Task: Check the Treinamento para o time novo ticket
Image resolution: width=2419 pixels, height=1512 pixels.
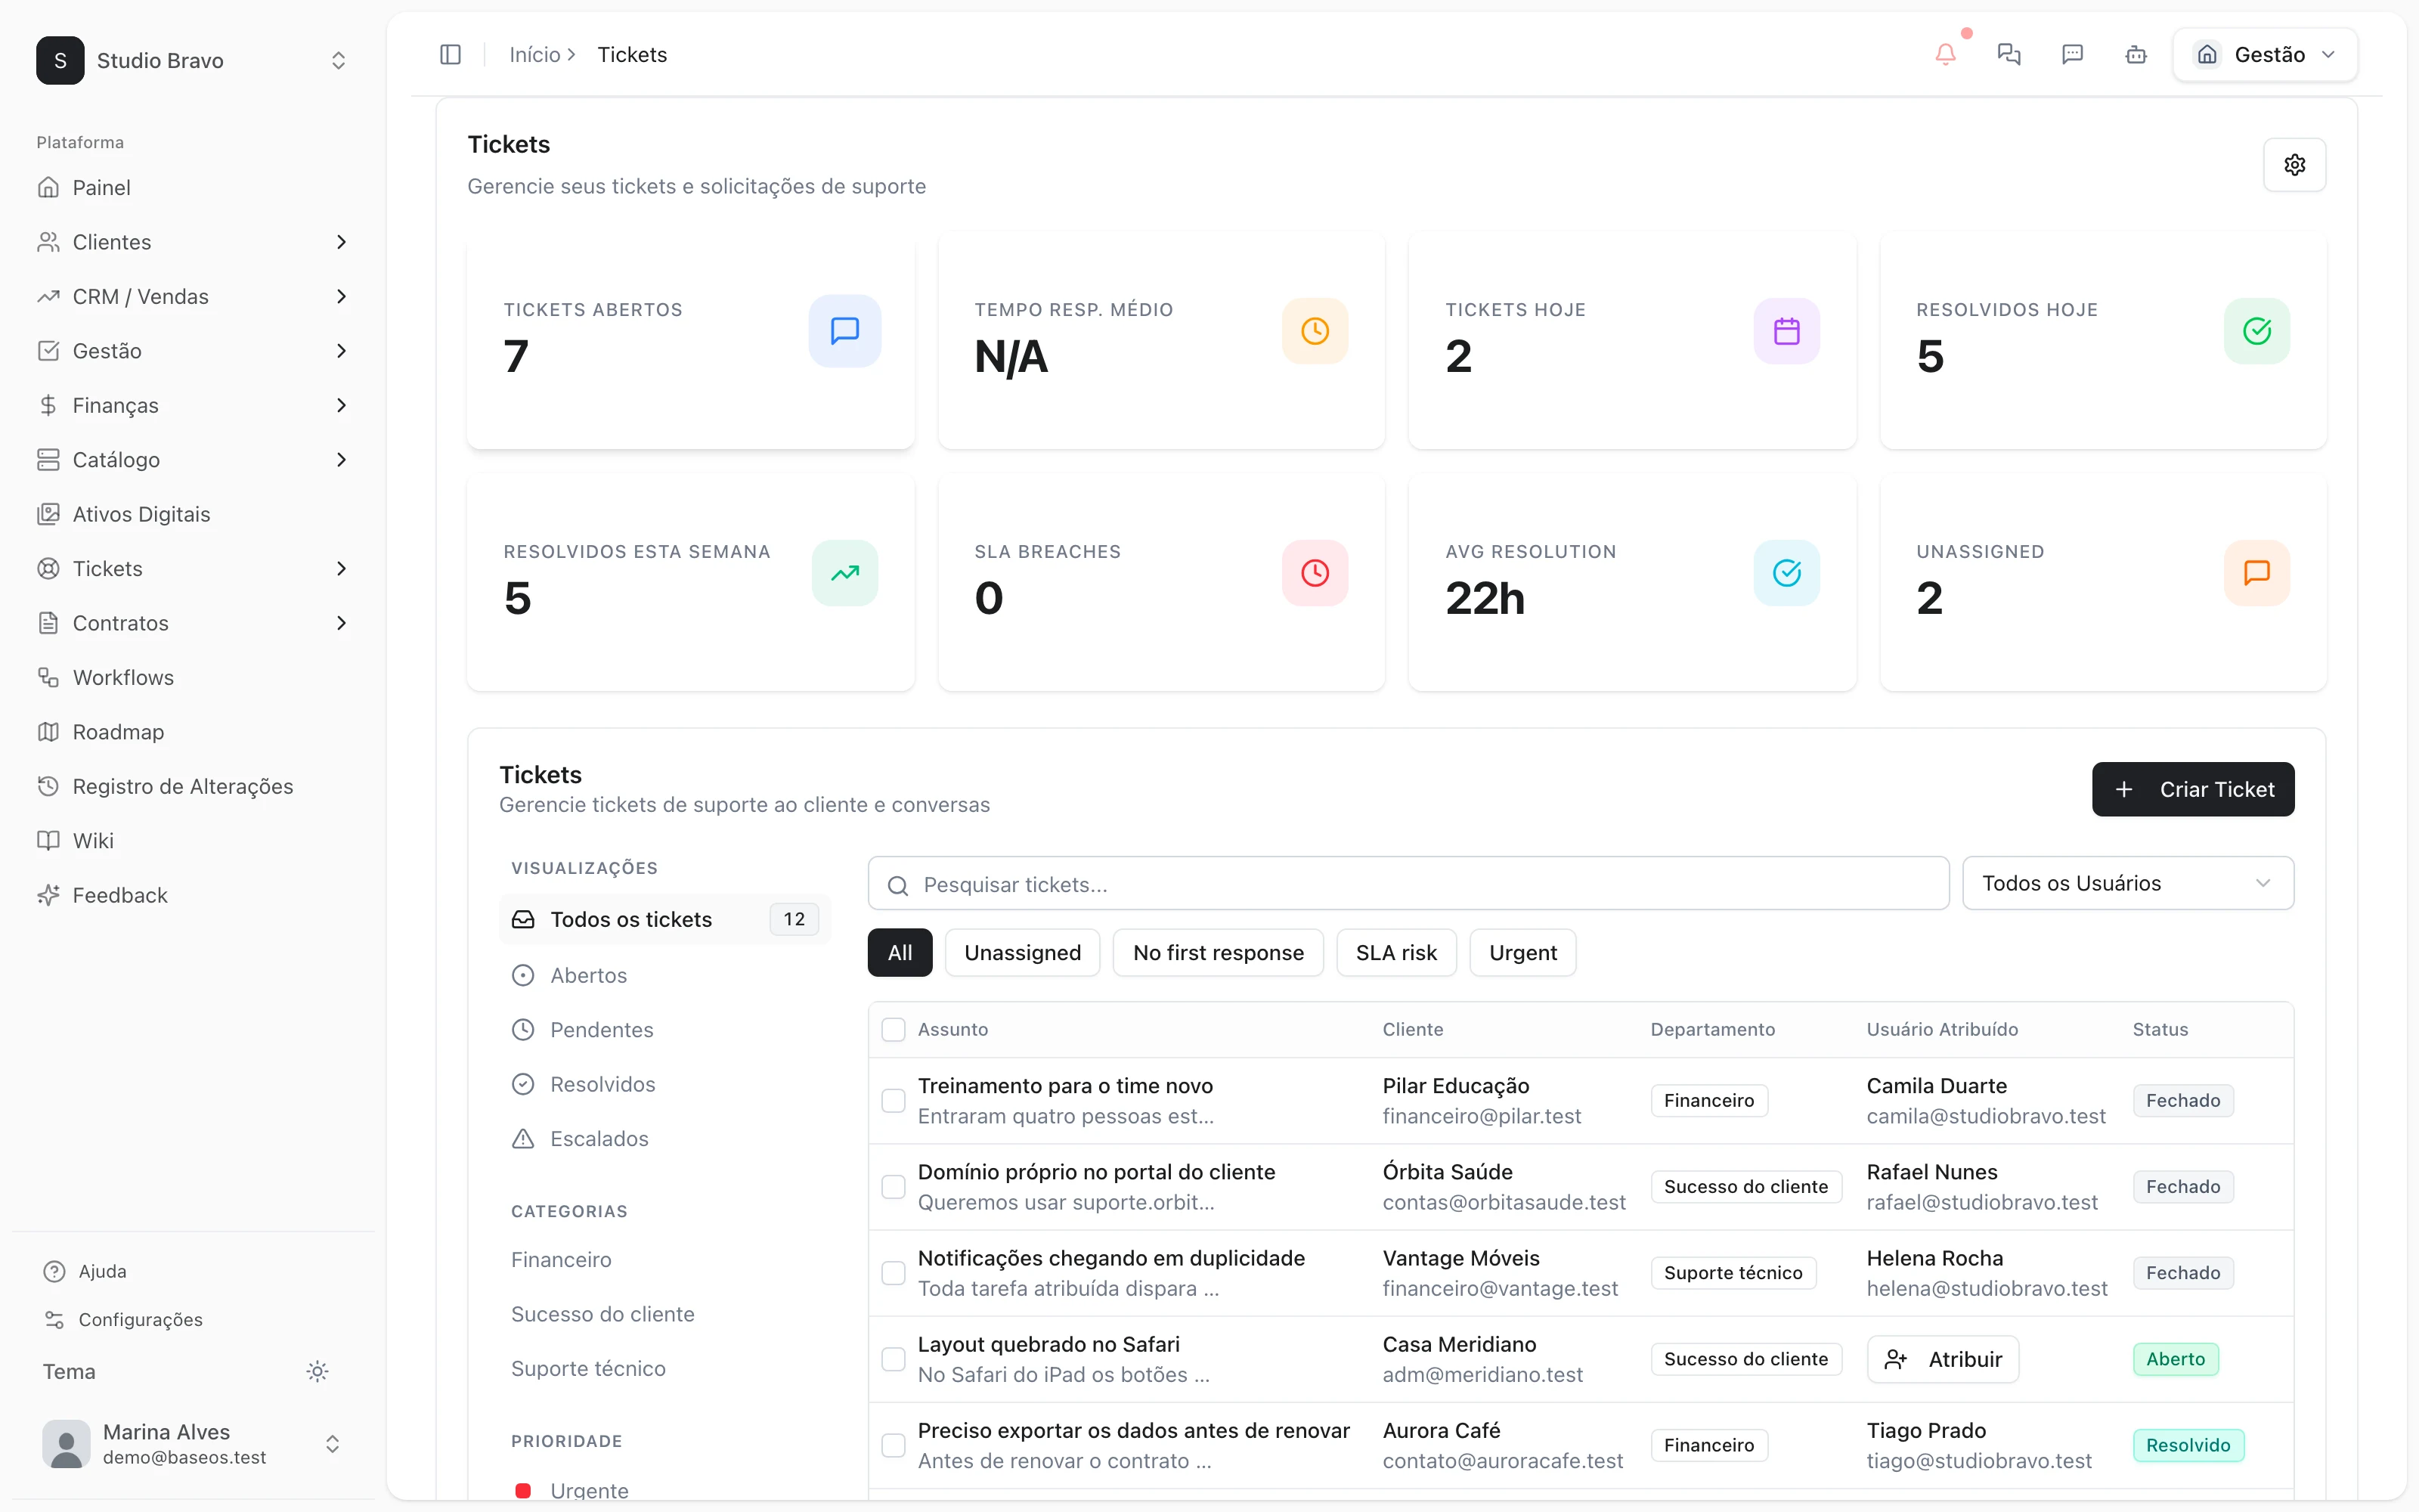Action: 894,1101
